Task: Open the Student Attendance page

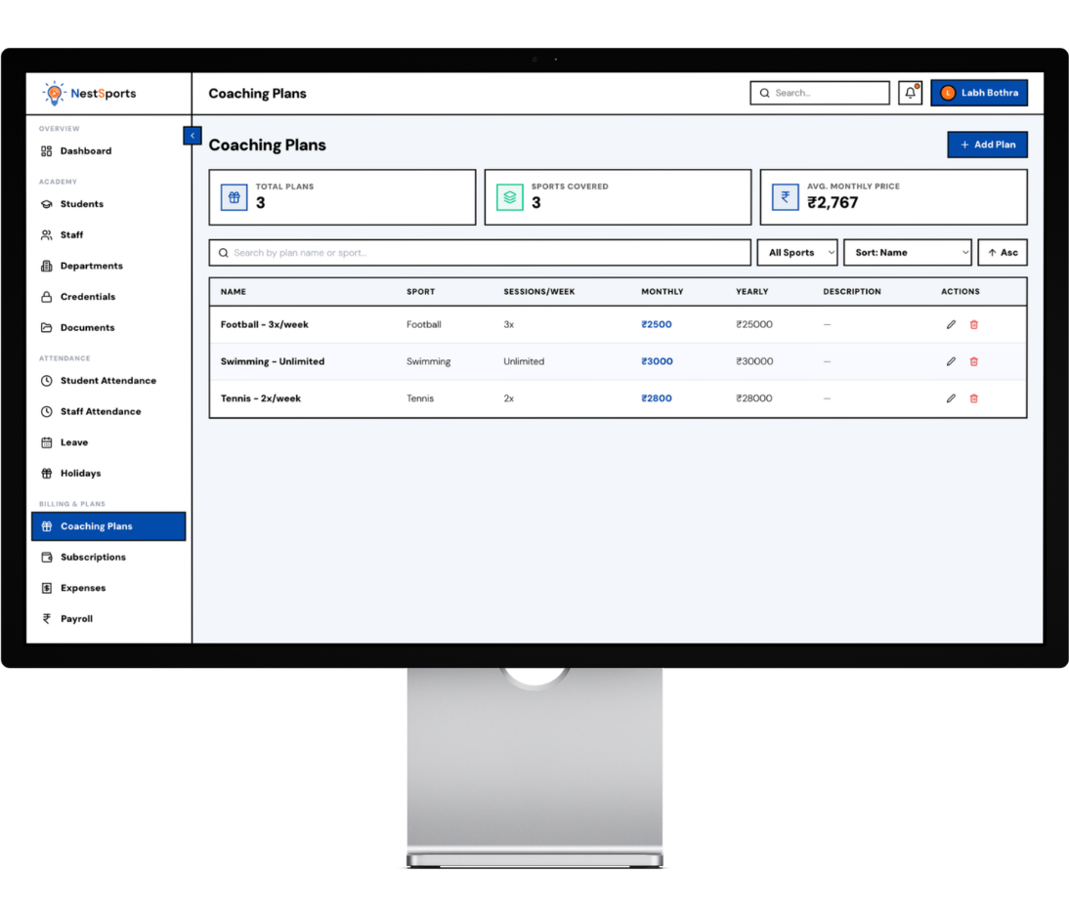Action: point(108,380)
